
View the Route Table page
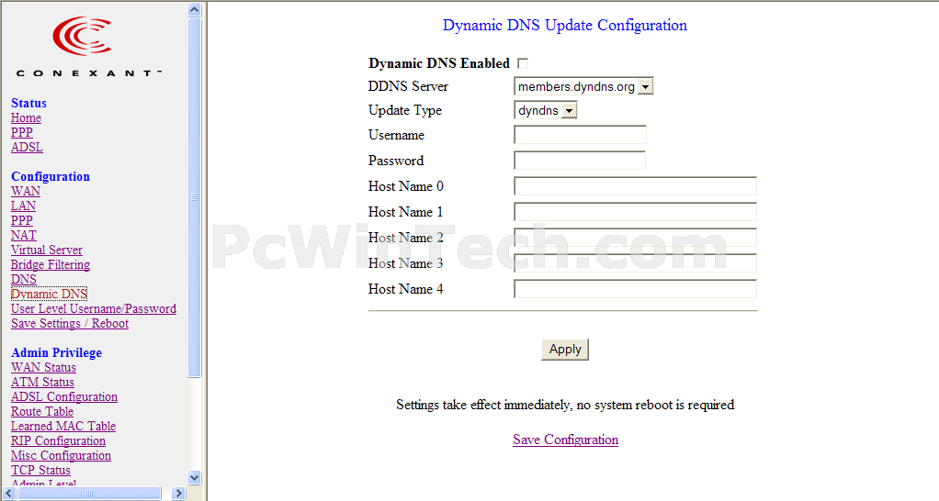click(42, 412)
